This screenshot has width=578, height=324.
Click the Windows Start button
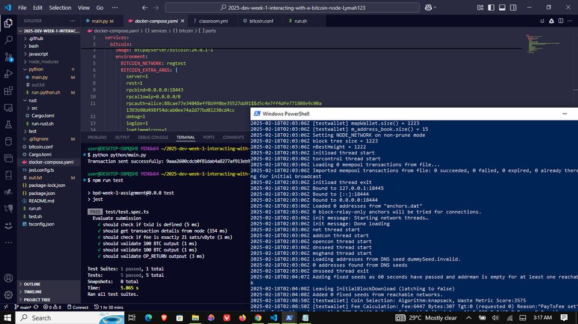pyautogui.click(x=8, y=318)
